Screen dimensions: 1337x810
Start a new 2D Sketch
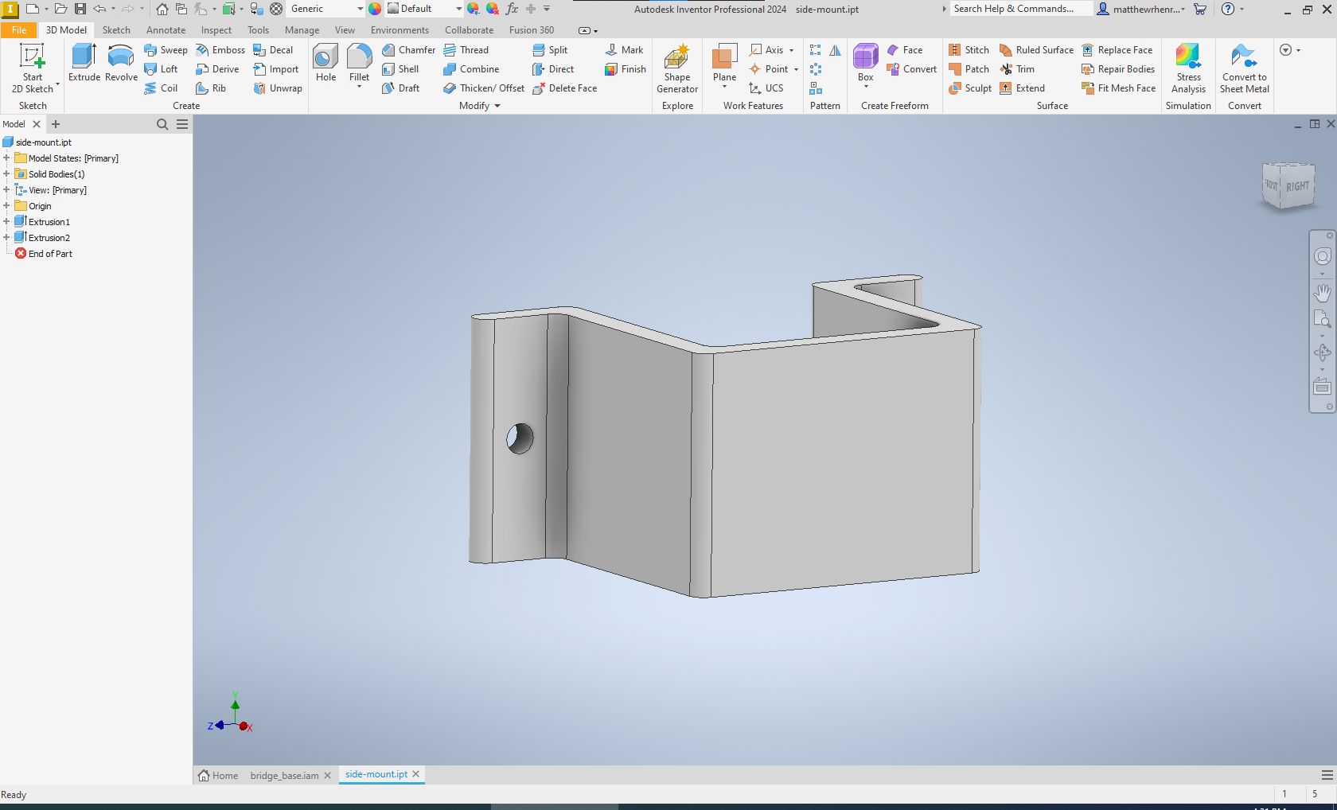tap(33, 68)
